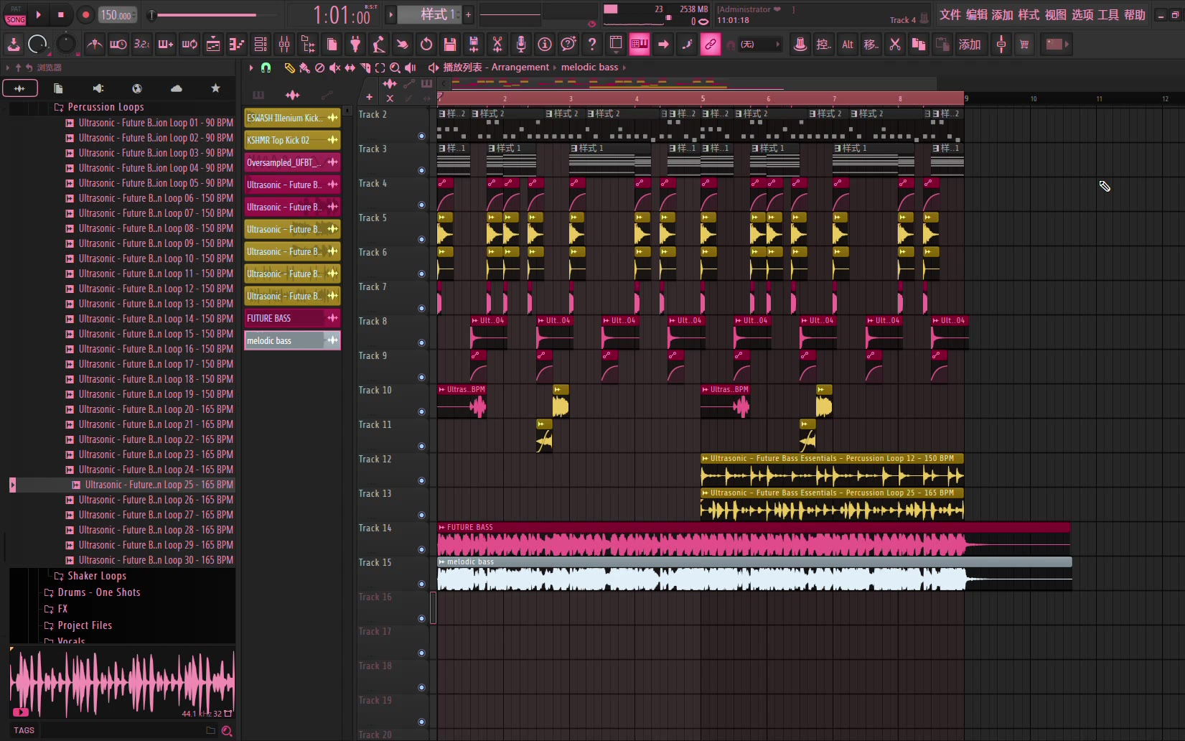Viewport: 1185px width, 741px height.
Task: Open the mixer from the toolbar
Action: pyautogui.click(x=284, y=45)
